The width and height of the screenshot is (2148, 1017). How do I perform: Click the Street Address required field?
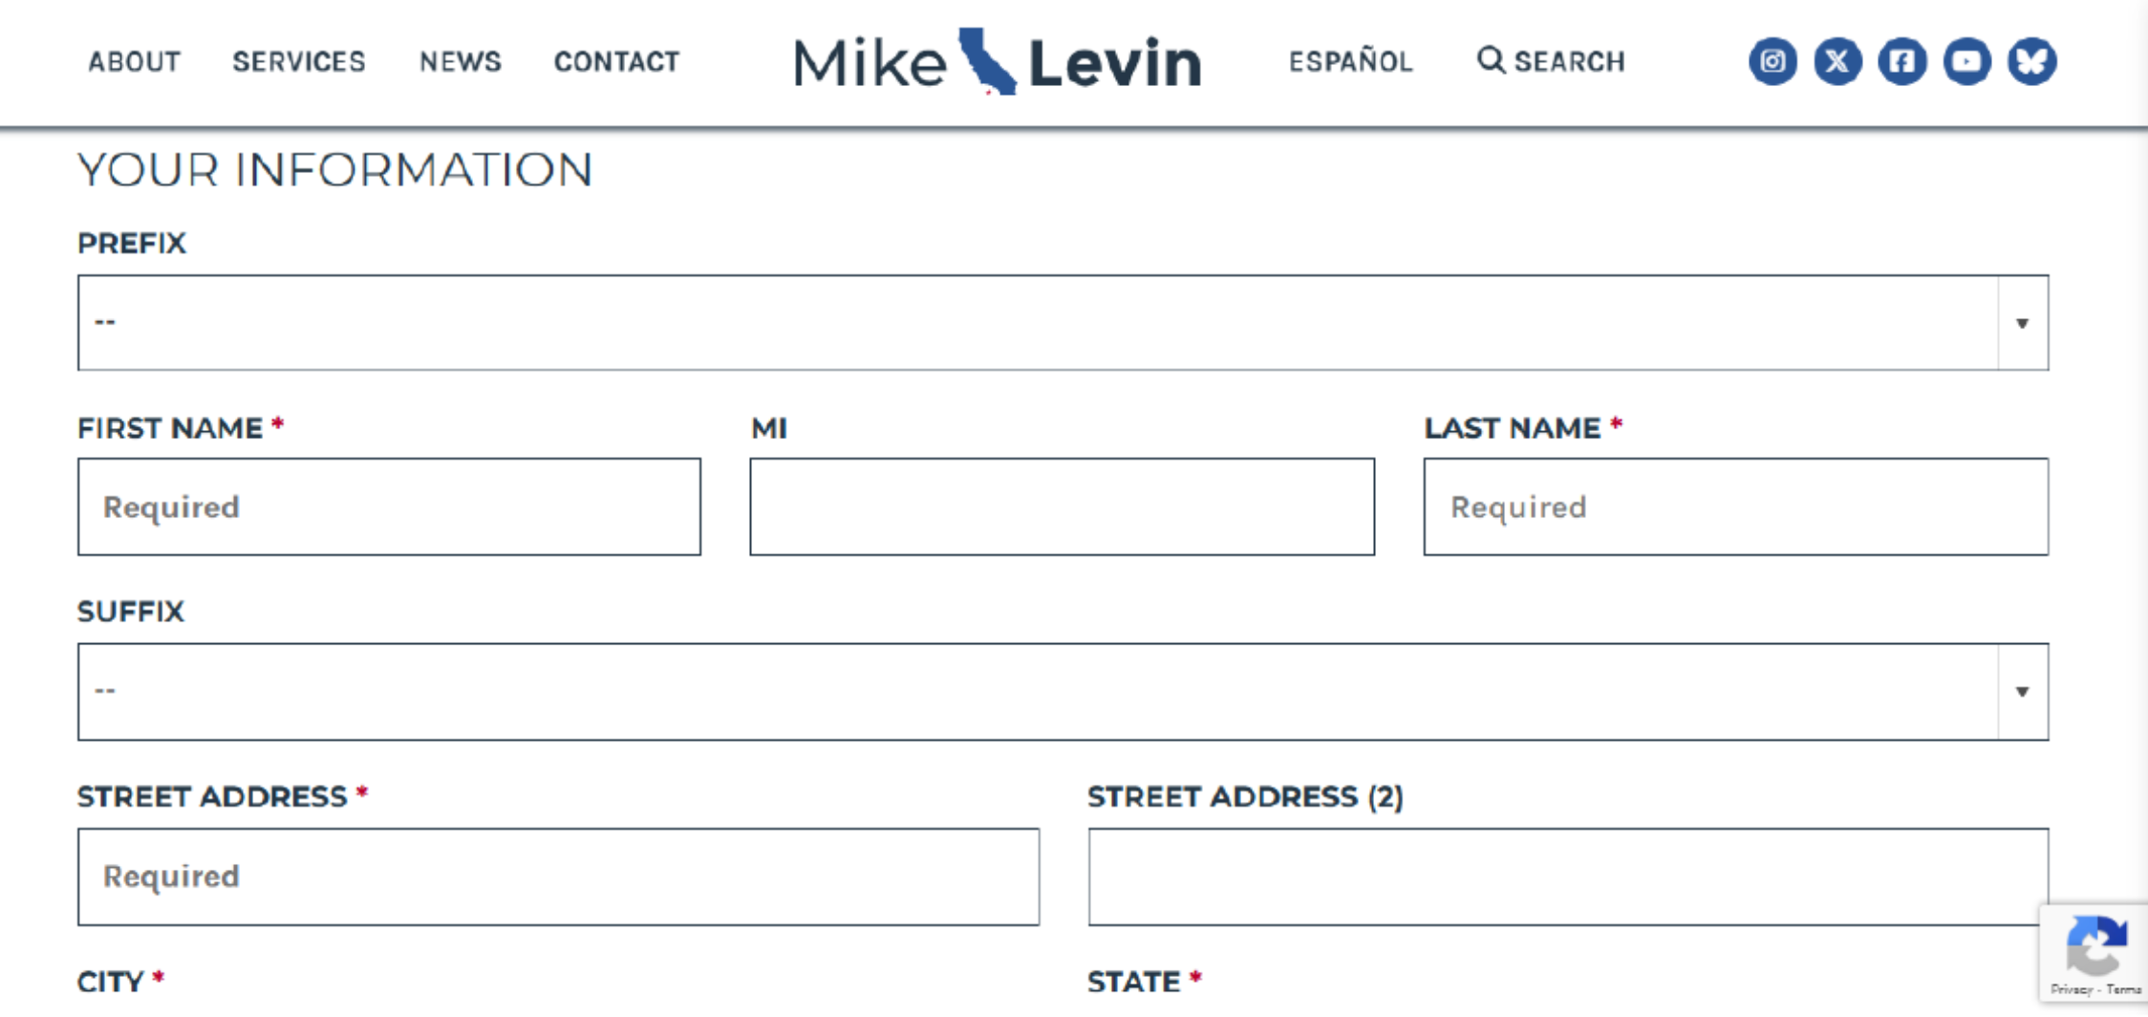558,876
